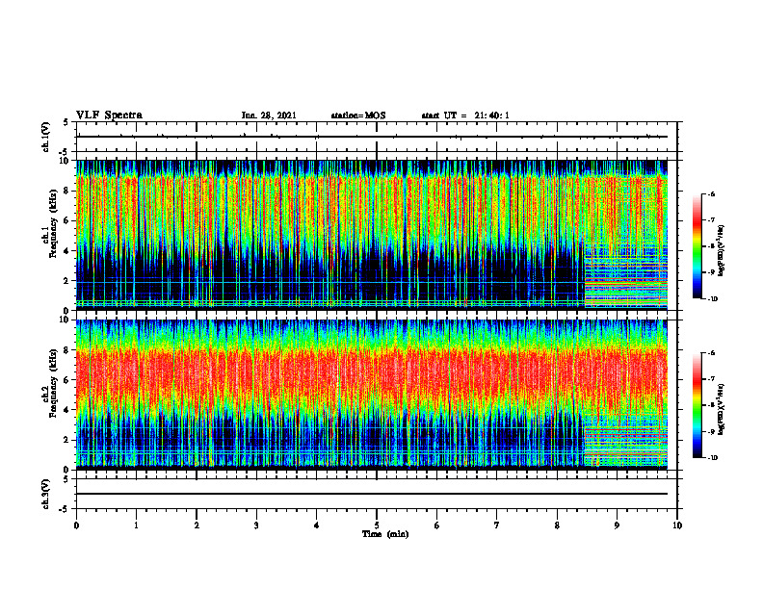
Task: Click the ch.1(V) axis "5" tick label
Action: pyautogui.click(x=67, y=122)
